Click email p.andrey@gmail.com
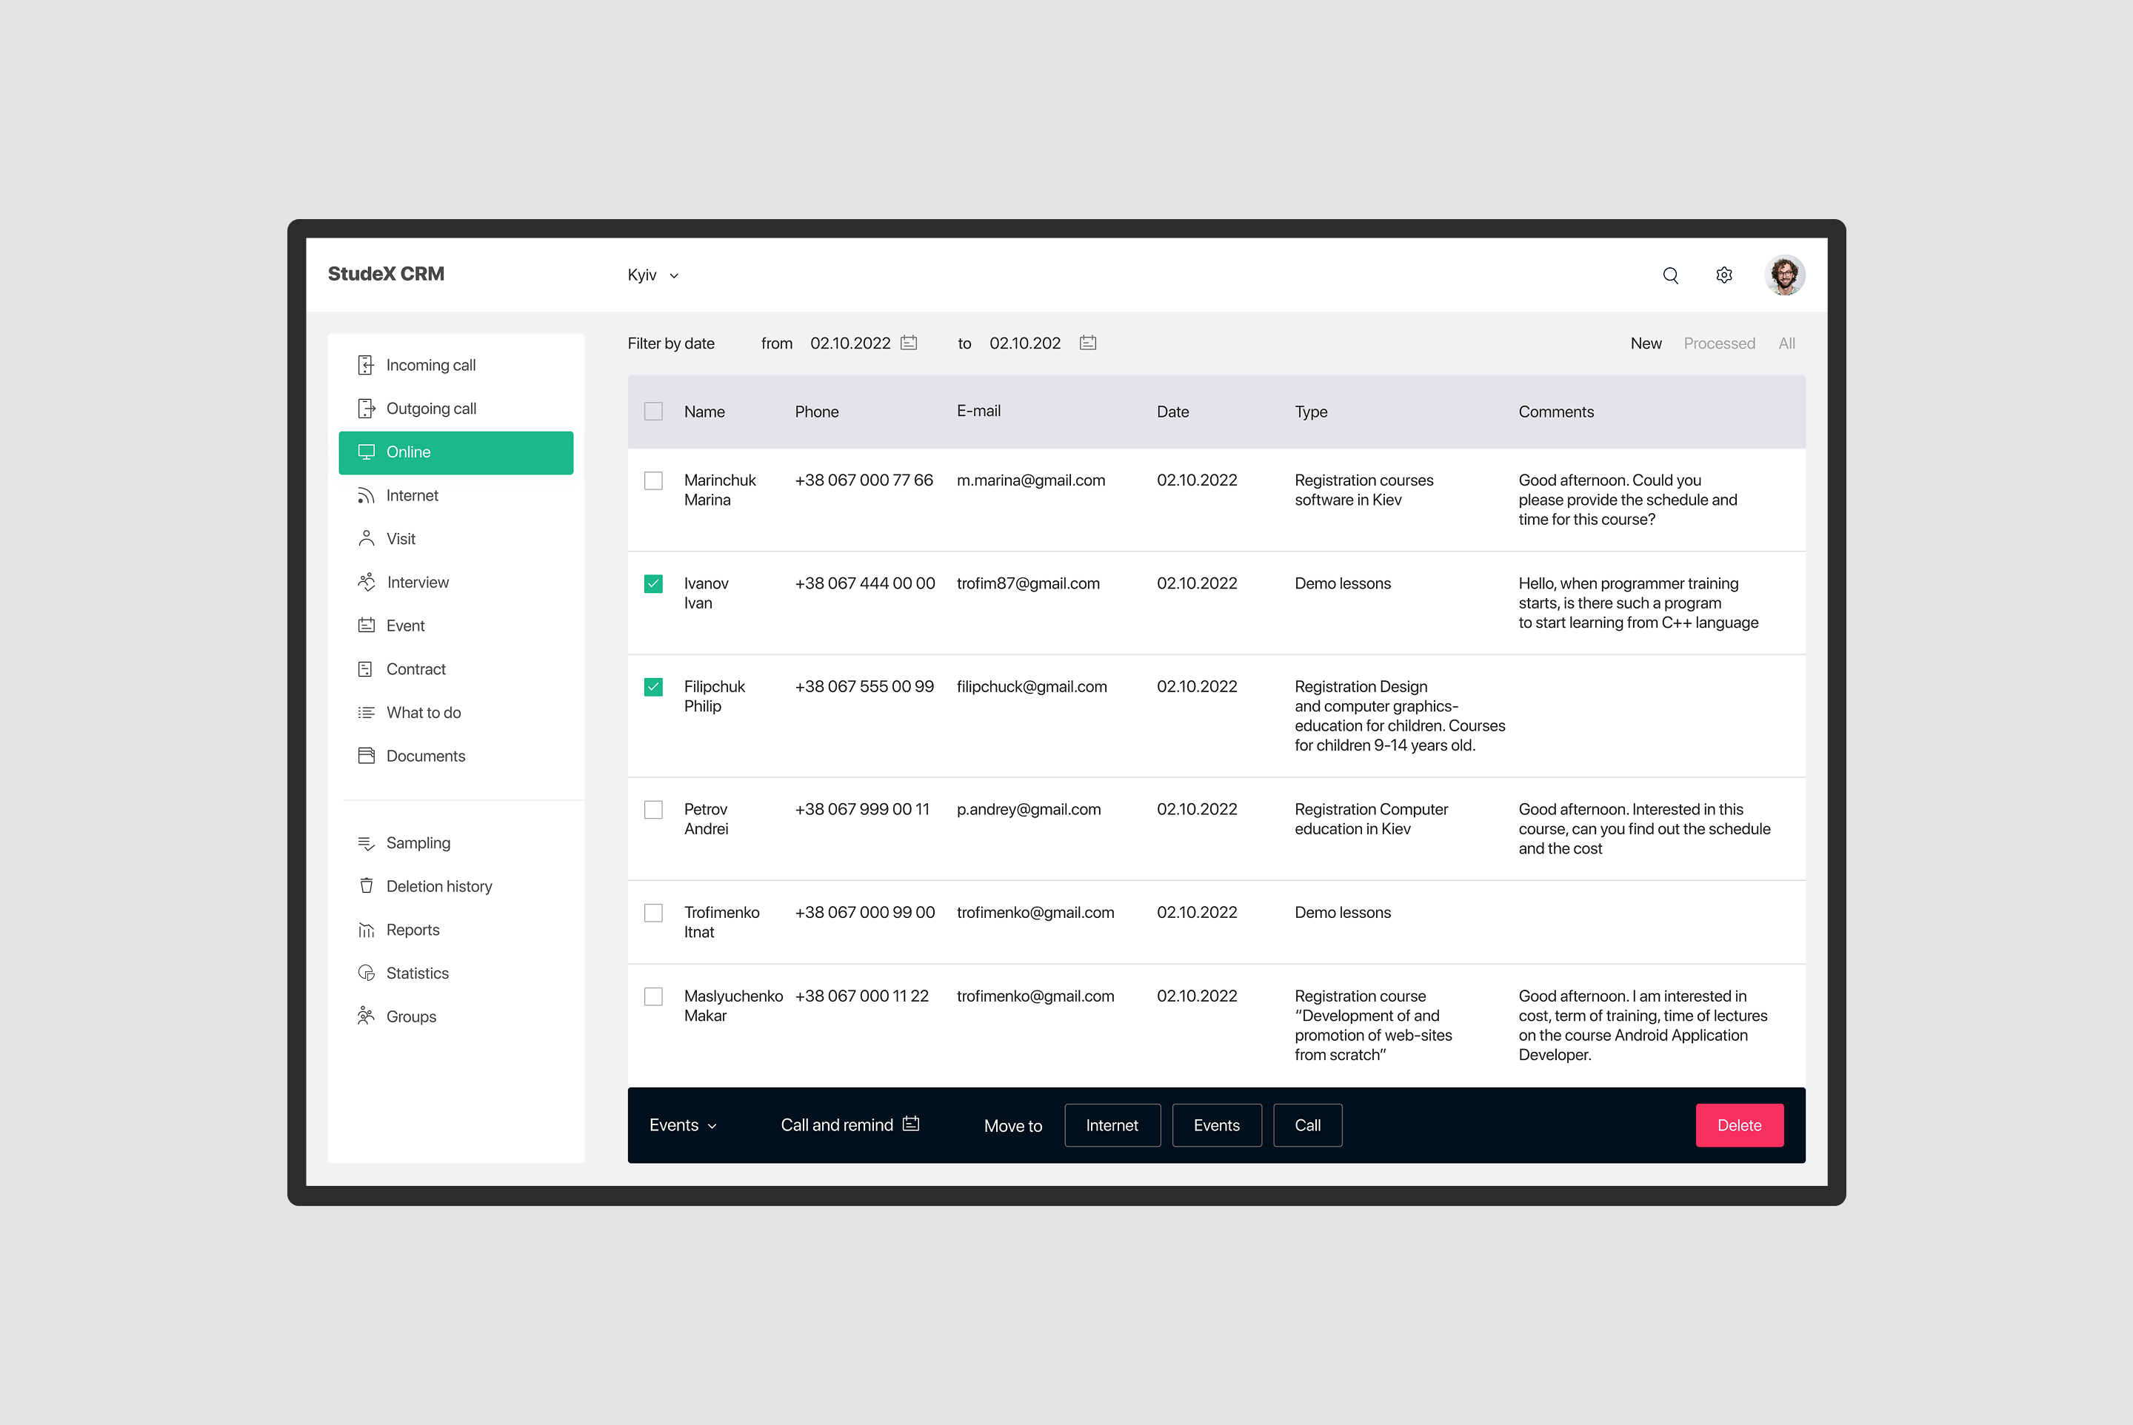 click(x=1029, y=810)
